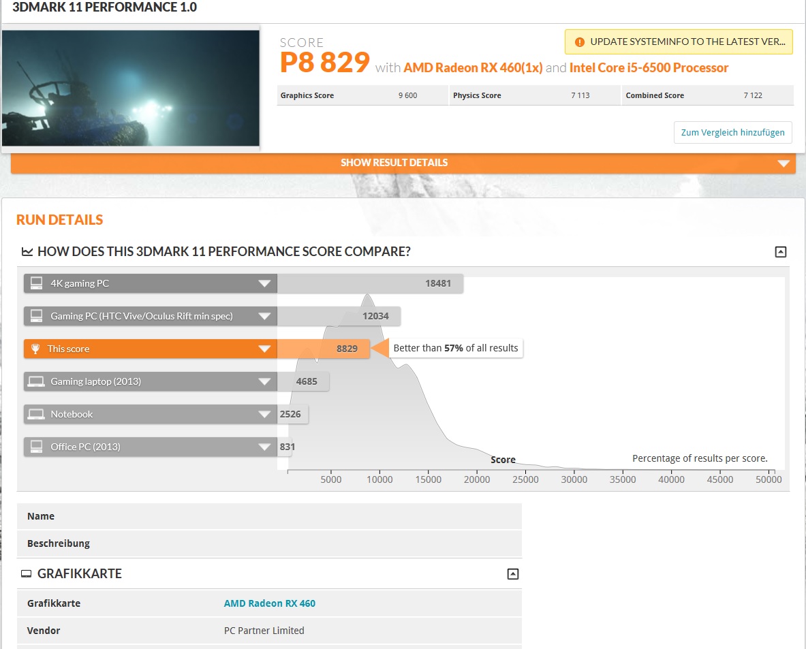The height and width of the screenshot is (649, 806).
Task: Click the Physics Score value 7 113
Action: click(580, 95)
